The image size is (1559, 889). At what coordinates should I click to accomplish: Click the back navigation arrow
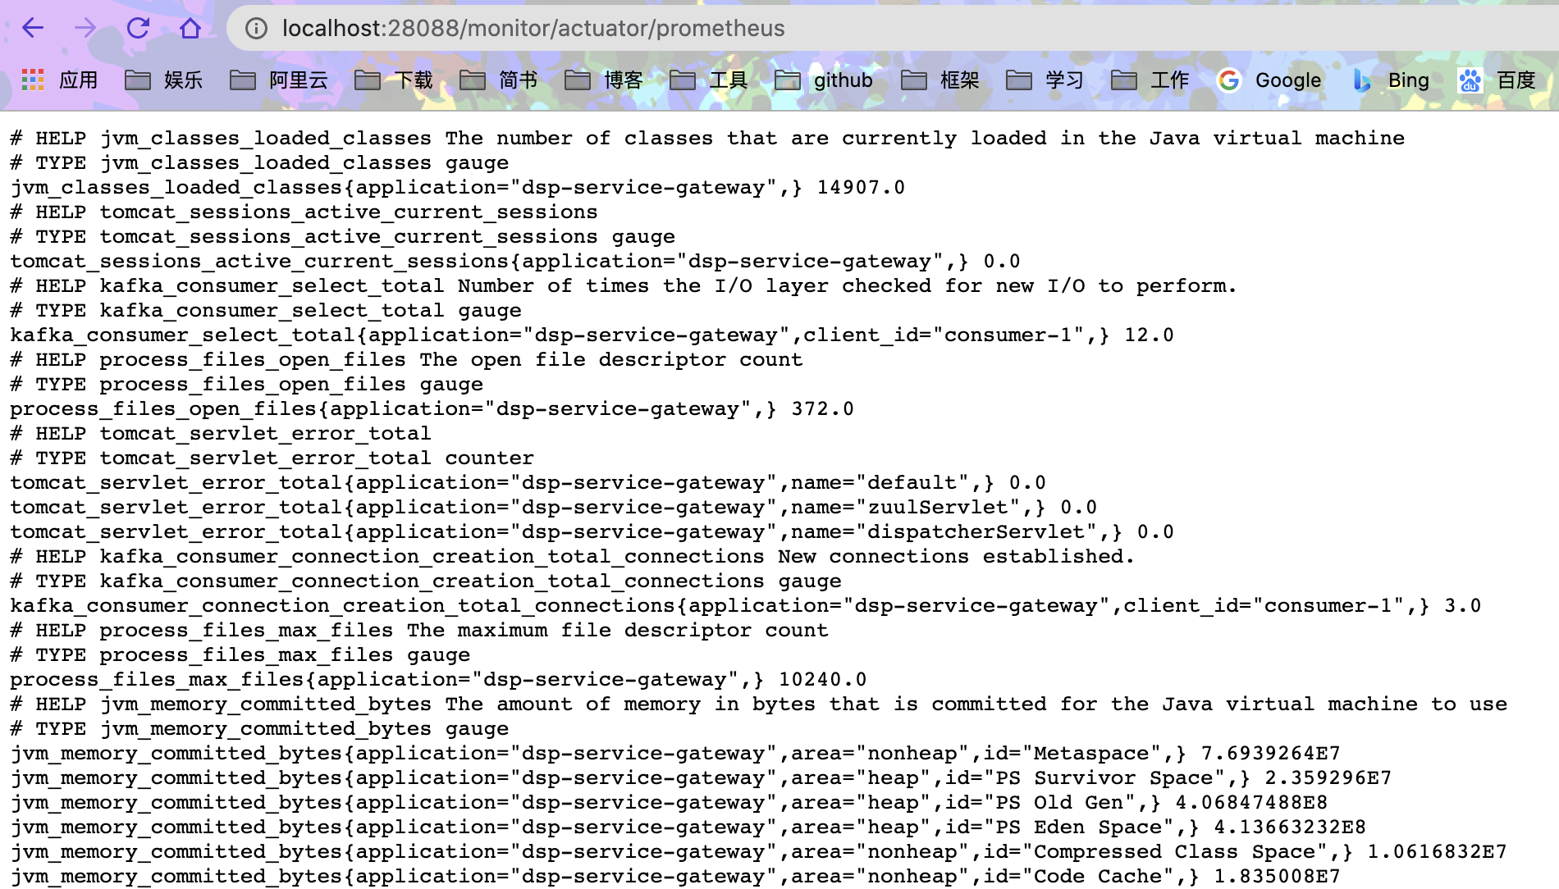click(30, 27)
